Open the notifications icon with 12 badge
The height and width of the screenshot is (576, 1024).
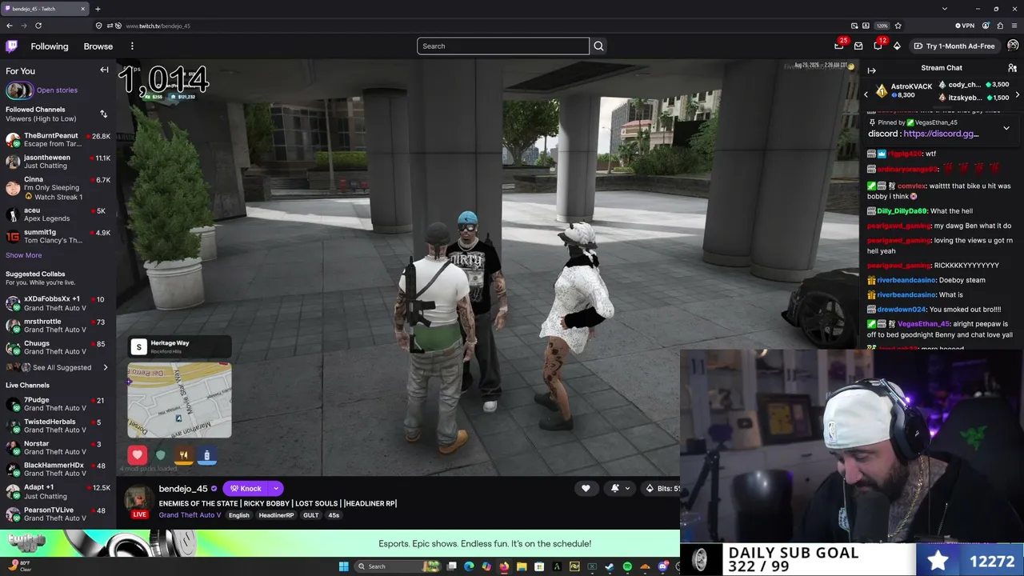(x=878, y=46)
